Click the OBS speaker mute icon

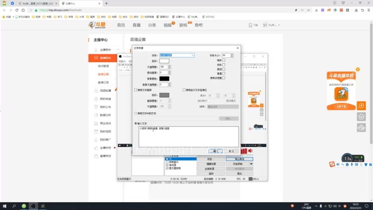coord(250,151)
